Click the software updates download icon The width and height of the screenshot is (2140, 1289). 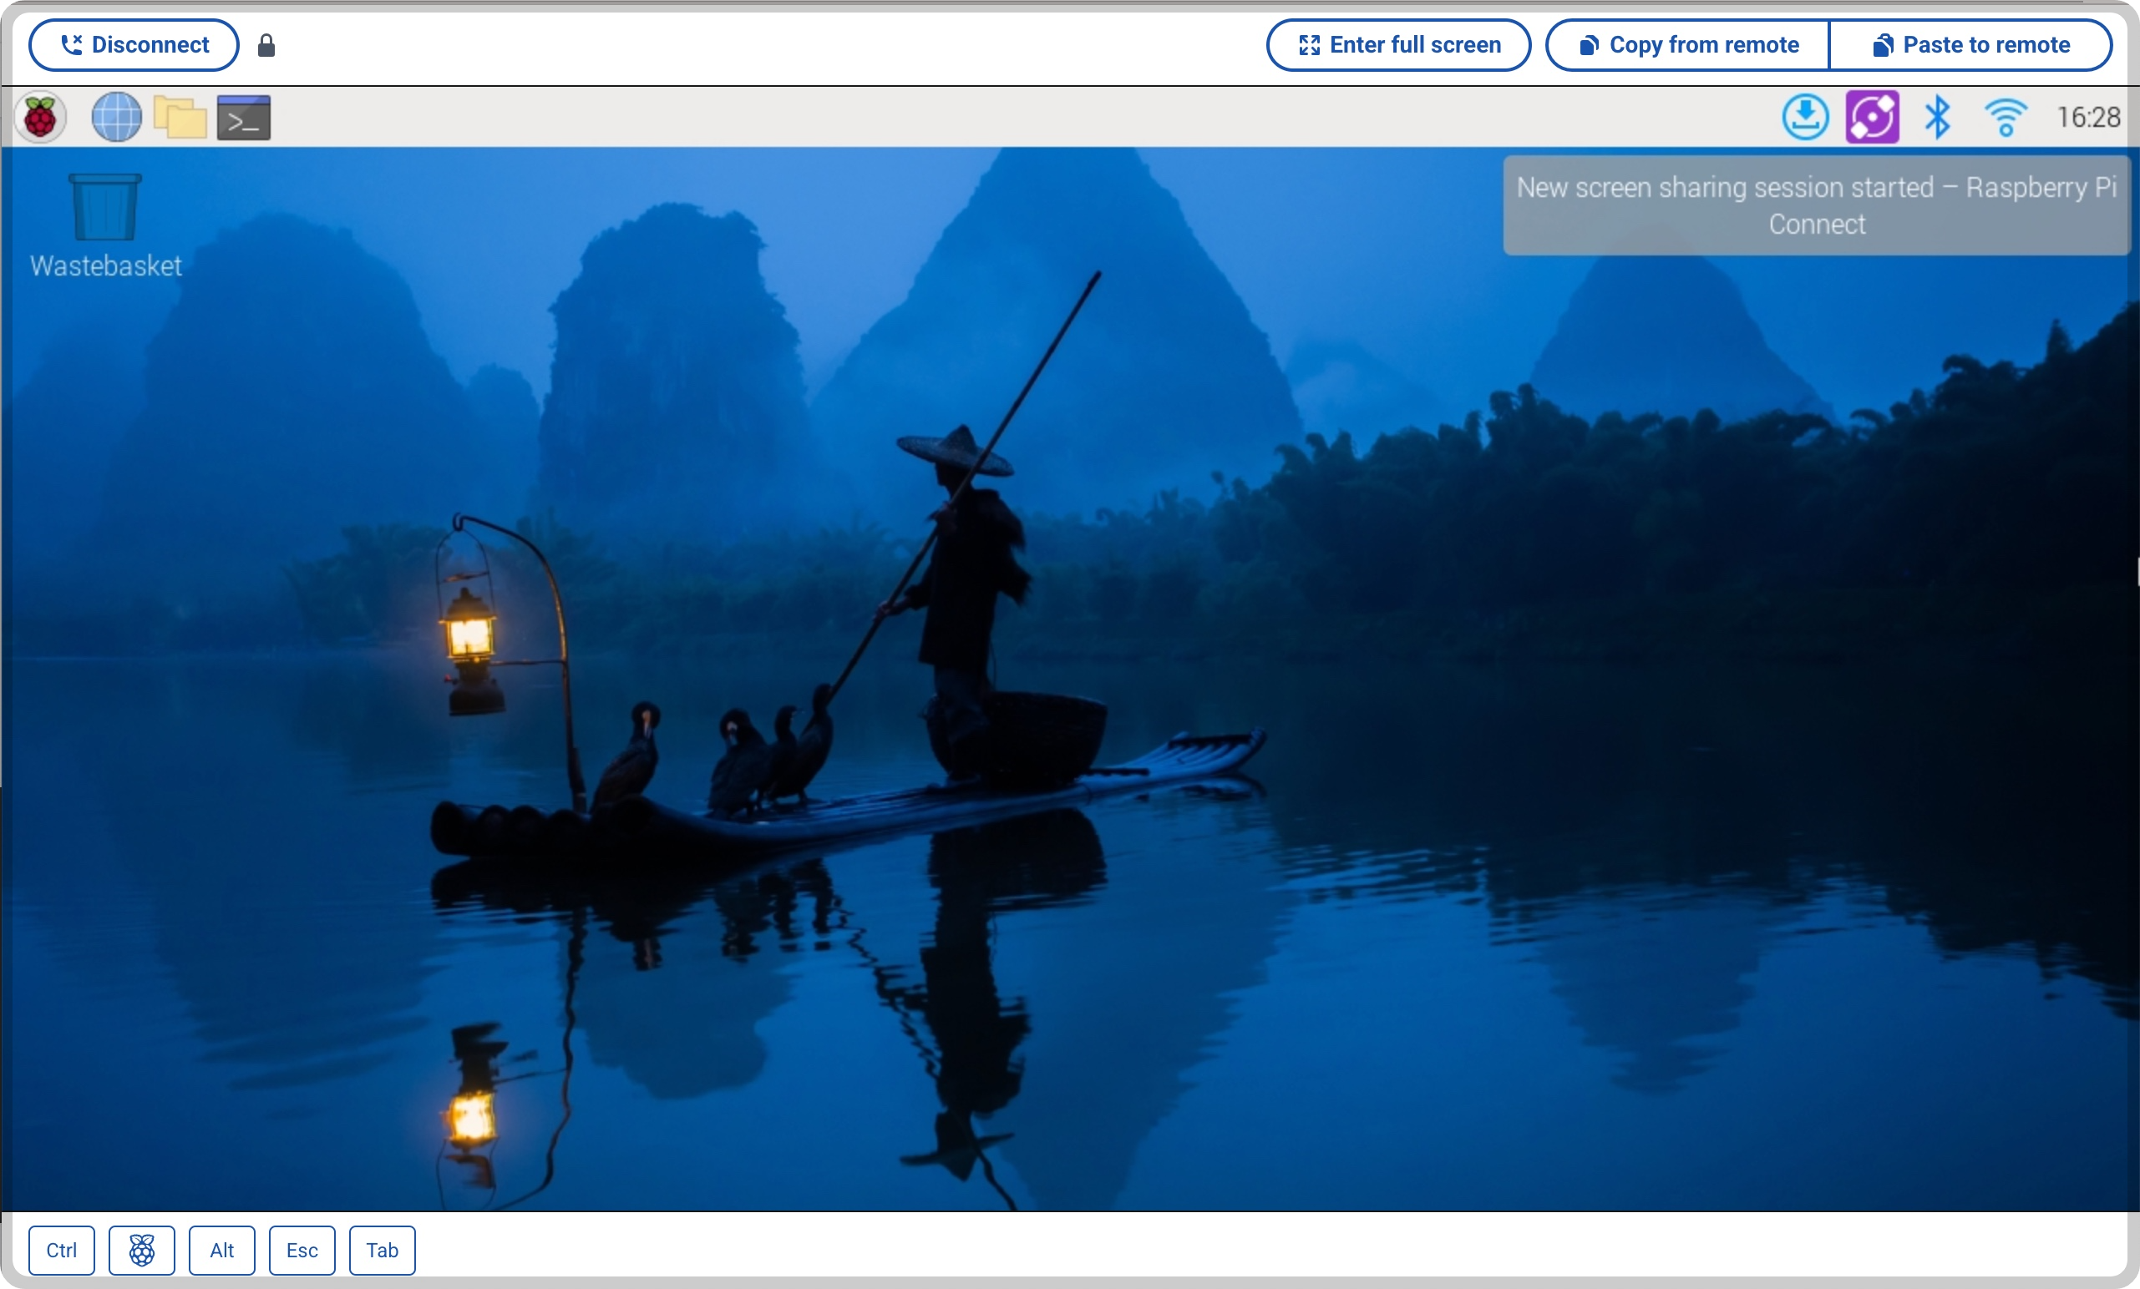click(1806, 117)
